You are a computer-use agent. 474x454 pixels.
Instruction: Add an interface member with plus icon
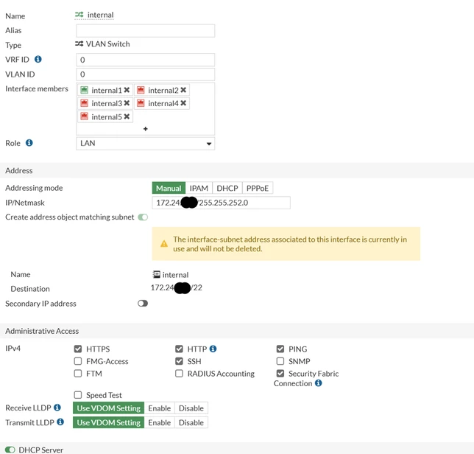(146, 129)
